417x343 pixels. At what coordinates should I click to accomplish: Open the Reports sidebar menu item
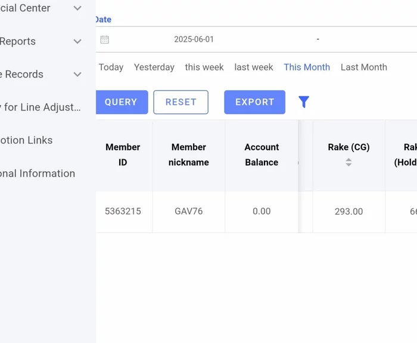18,41
